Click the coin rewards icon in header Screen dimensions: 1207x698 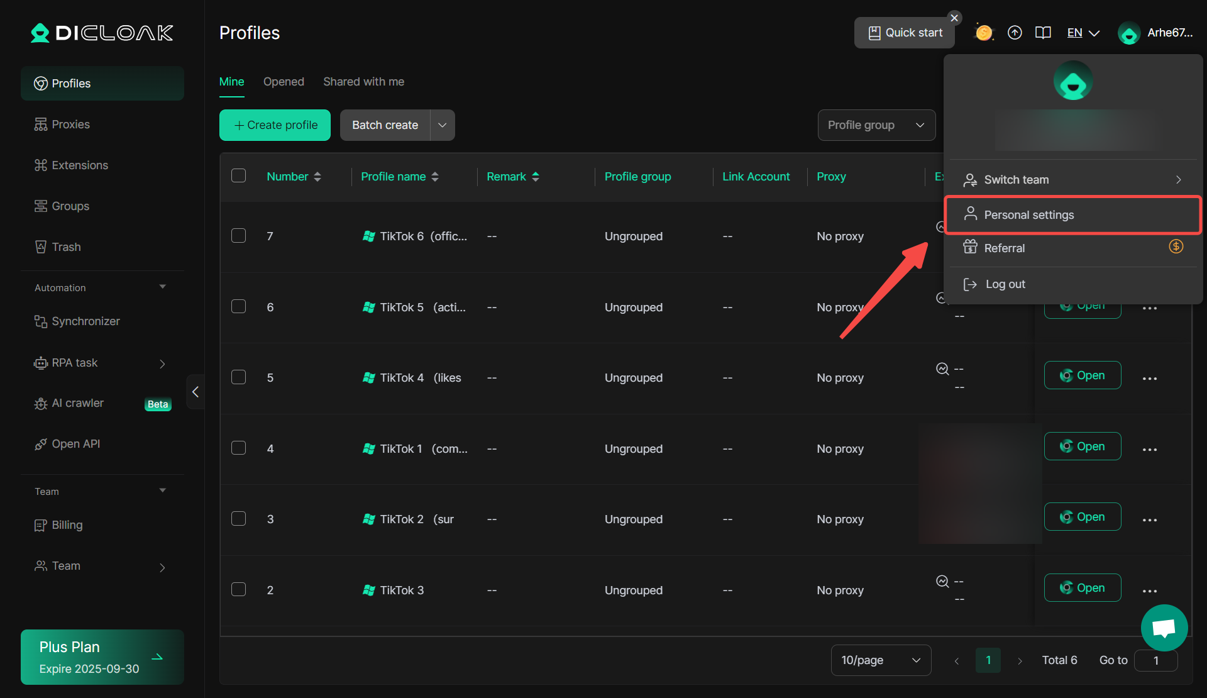click(x=984, y=33)
